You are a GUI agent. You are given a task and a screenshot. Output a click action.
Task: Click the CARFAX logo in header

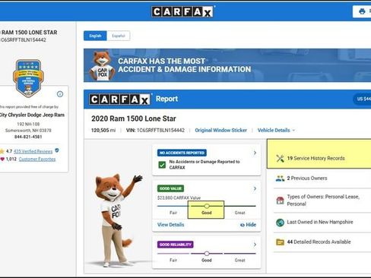[x=182, y=11]
